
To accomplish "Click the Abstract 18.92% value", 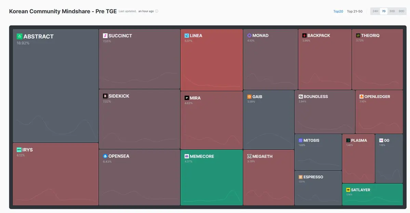I will (x=23, y=43).
